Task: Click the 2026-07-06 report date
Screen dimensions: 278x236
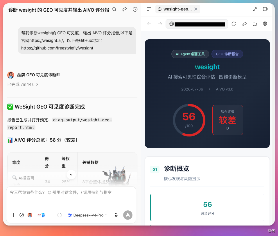Action: (192, 89)
